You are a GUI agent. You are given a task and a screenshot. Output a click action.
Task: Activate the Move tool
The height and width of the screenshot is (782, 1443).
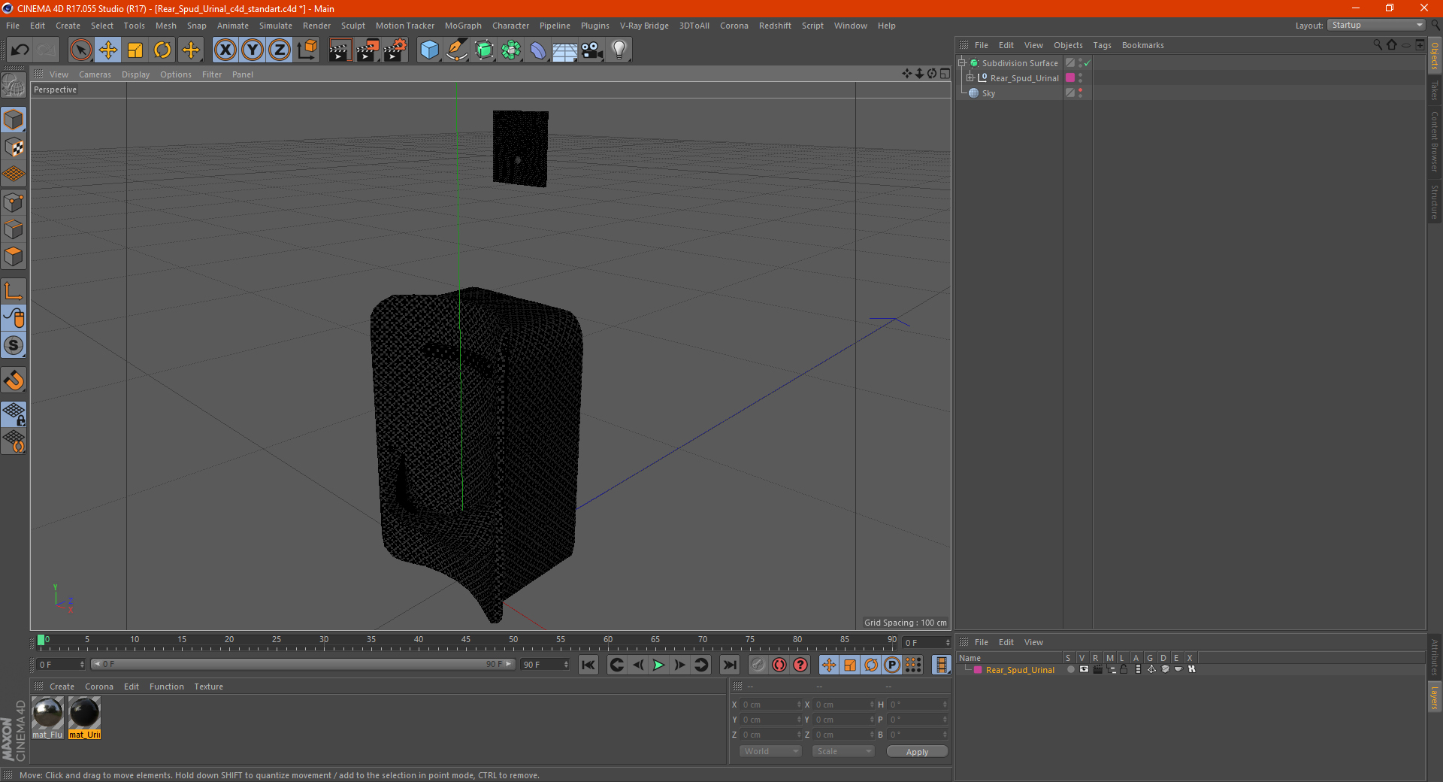tap(108, 50)
